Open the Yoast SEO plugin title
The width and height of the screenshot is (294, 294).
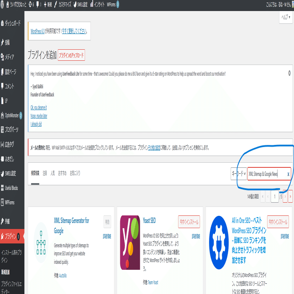click(x=149, y=220)
